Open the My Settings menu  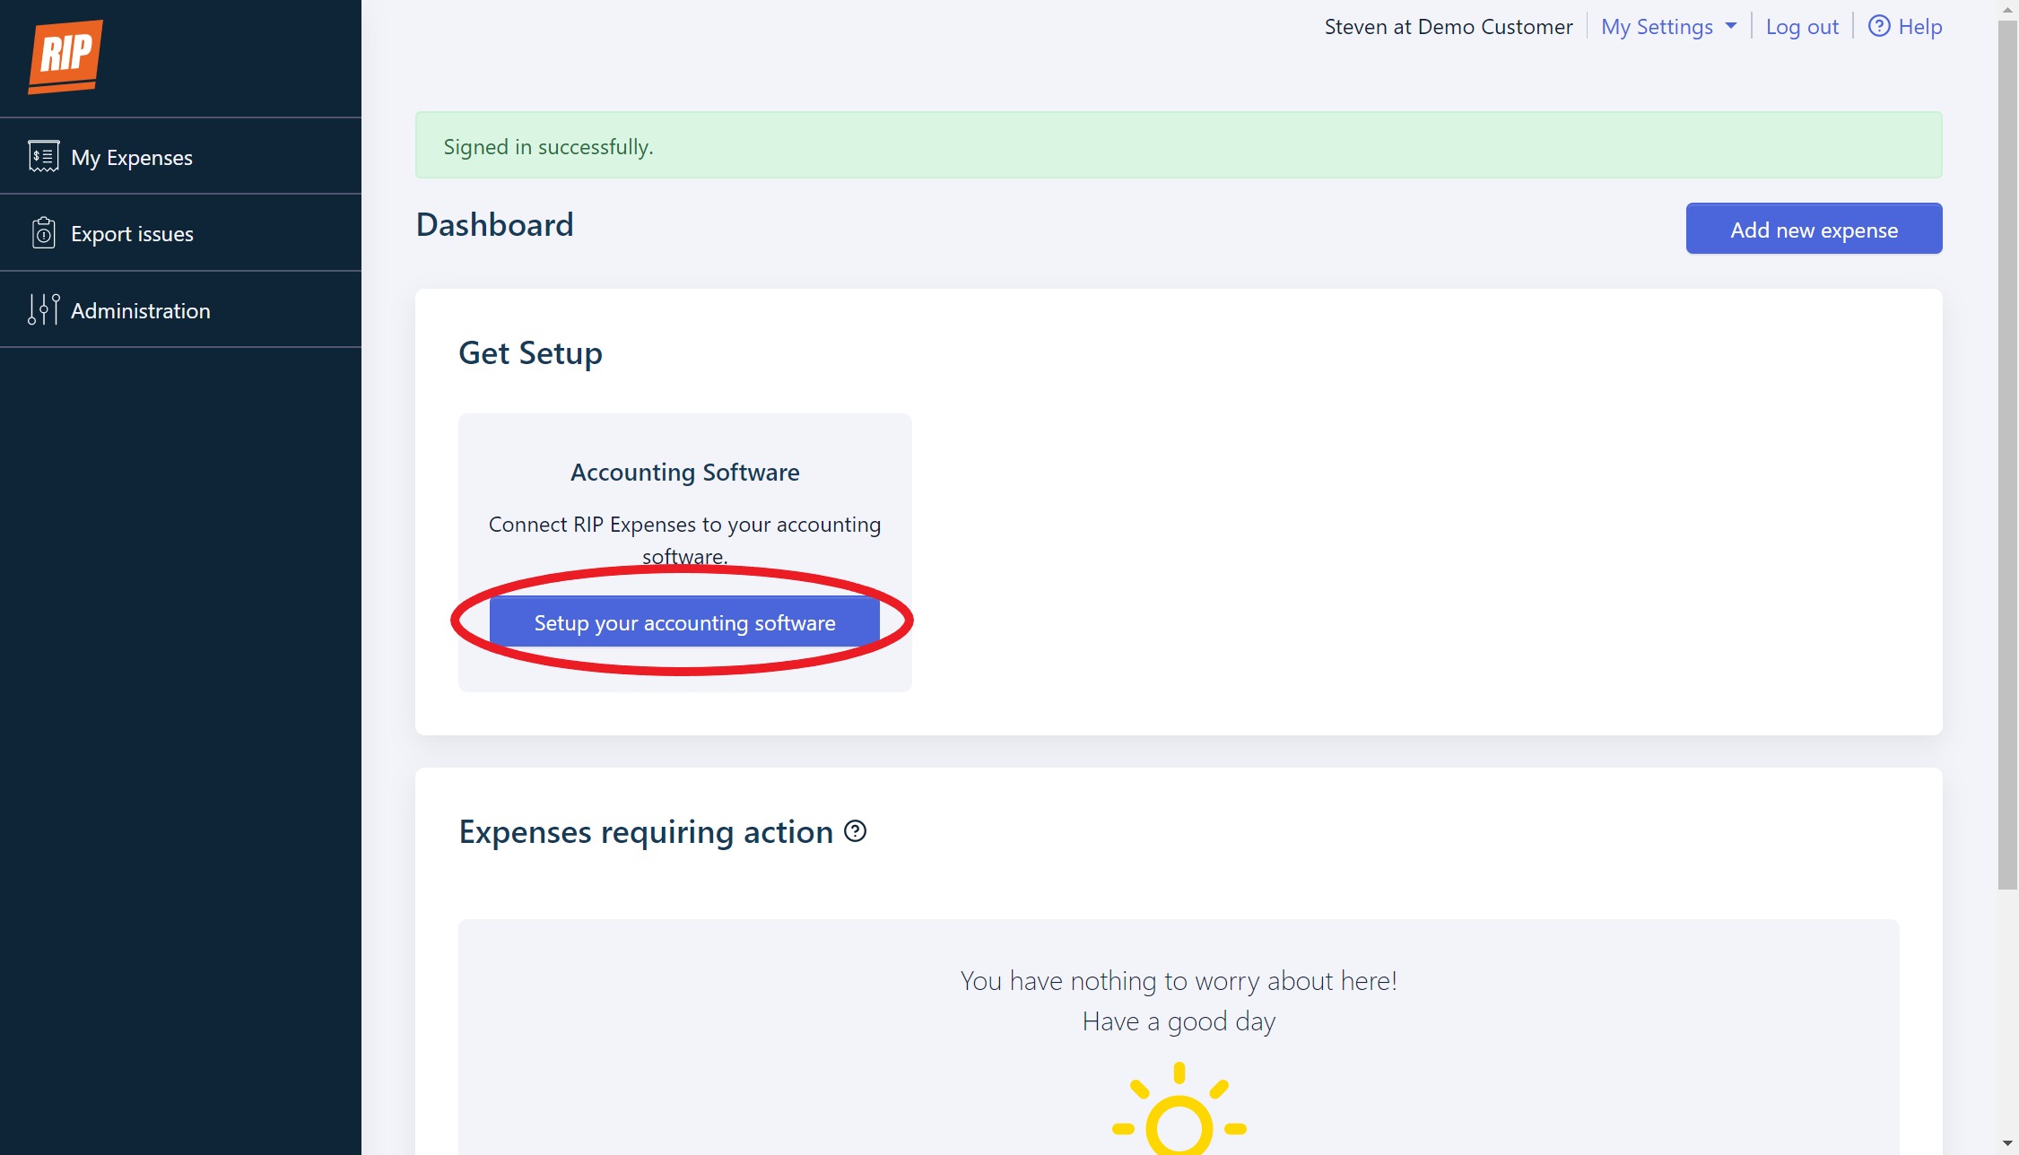[1656, 27]
